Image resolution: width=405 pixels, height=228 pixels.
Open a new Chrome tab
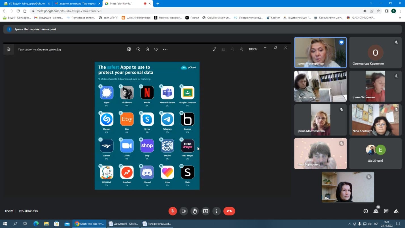[x=158, y=4]
